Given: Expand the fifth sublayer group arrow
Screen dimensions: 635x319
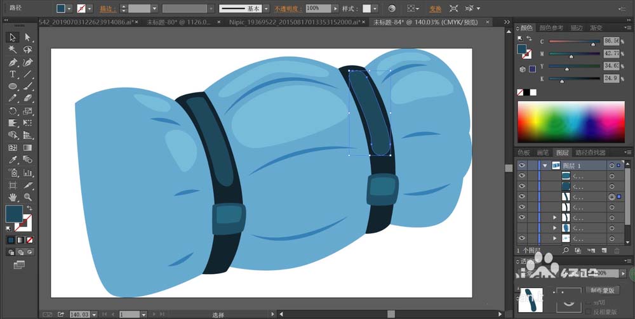Looking at the screenshot, I should pyautogui.click(x=555, y=218).
